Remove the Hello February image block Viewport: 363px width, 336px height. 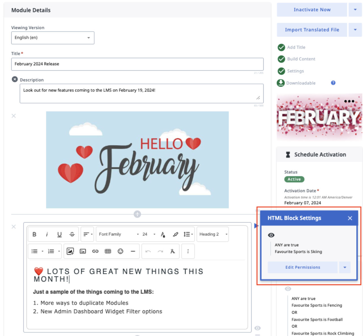14,116
